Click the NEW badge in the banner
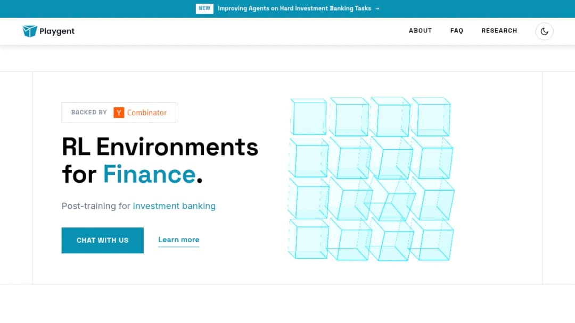This screenshot has width=575, height=323. [x=204, y=8]
